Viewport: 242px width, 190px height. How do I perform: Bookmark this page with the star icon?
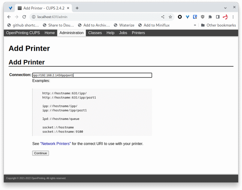(x=170, y=17)
